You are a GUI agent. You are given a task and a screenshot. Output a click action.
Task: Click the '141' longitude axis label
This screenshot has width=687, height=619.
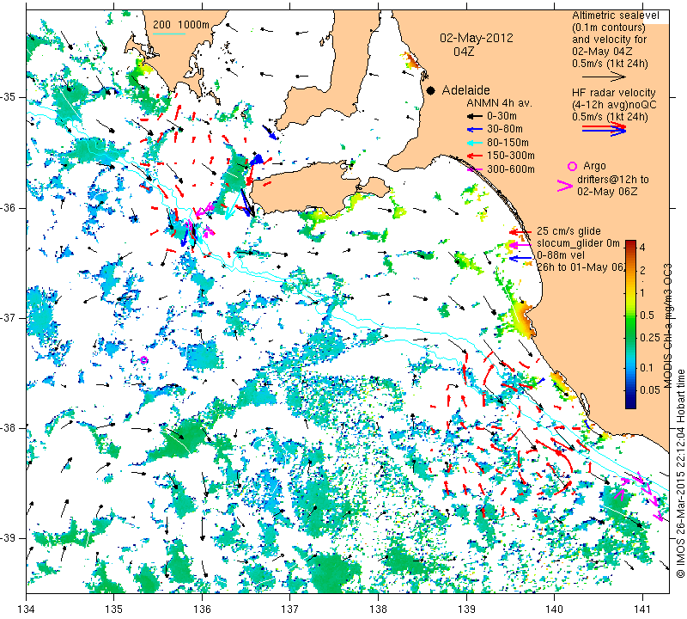pos(642,610)
